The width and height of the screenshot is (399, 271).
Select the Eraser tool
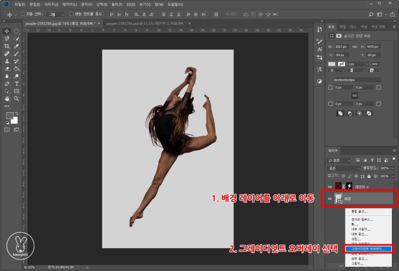click(x=7, y=69)
